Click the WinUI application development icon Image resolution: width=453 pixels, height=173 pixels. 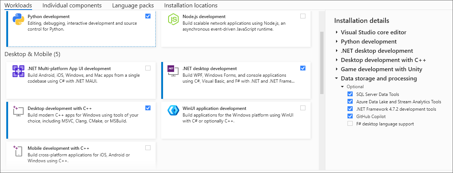click(x=173, y=111)
